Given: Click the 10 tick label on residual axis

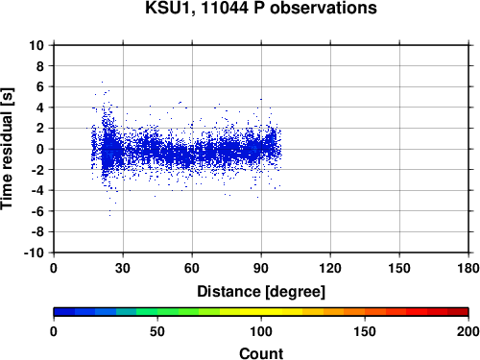Looking at the screenshot, I should coord(36,45).
